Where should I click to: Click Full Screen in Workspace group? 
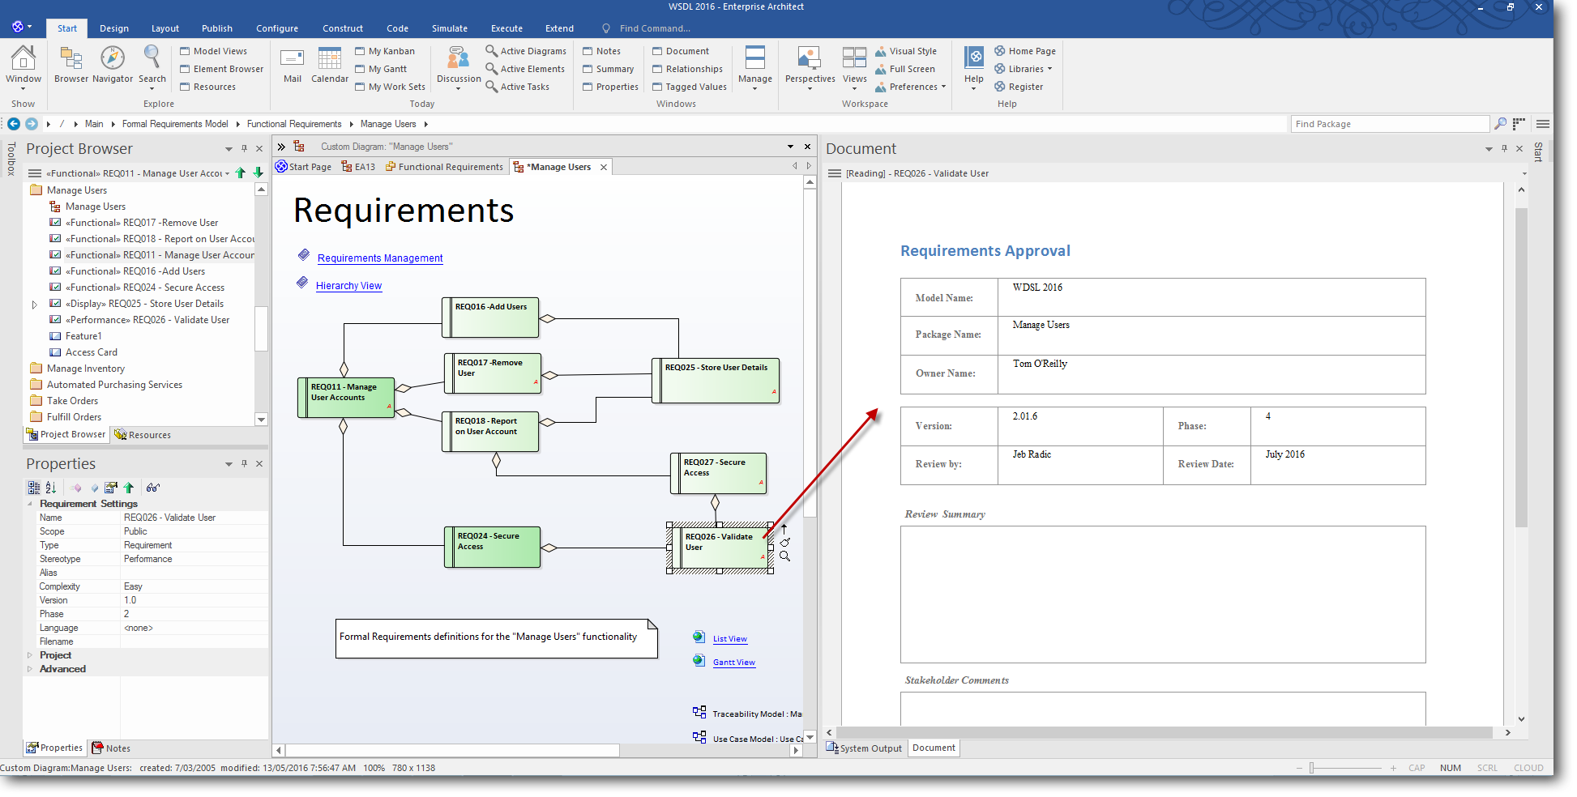point(912,69)
